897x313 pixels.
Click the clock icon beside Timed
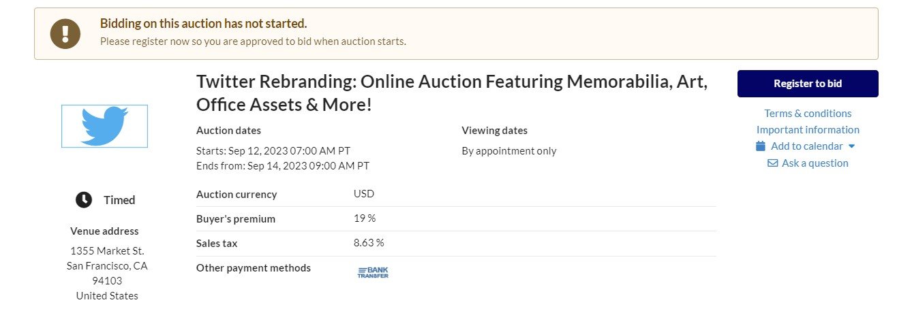pos(84,200)
